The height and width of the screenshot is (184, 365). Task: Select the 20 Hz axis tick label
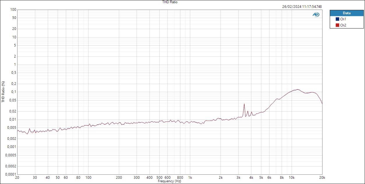pyautogui.click(x=17, y=177)
